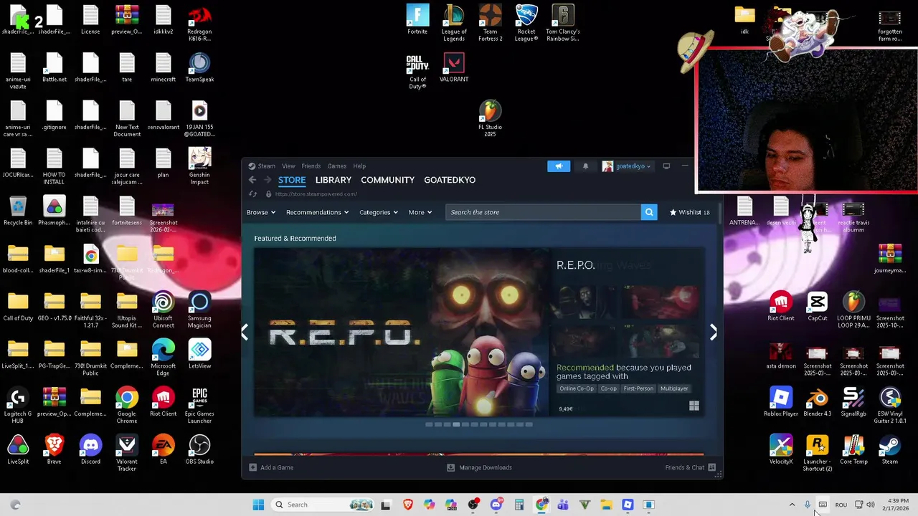
Task: Open Steam notifications bell
Action: (x=585, y=166)
